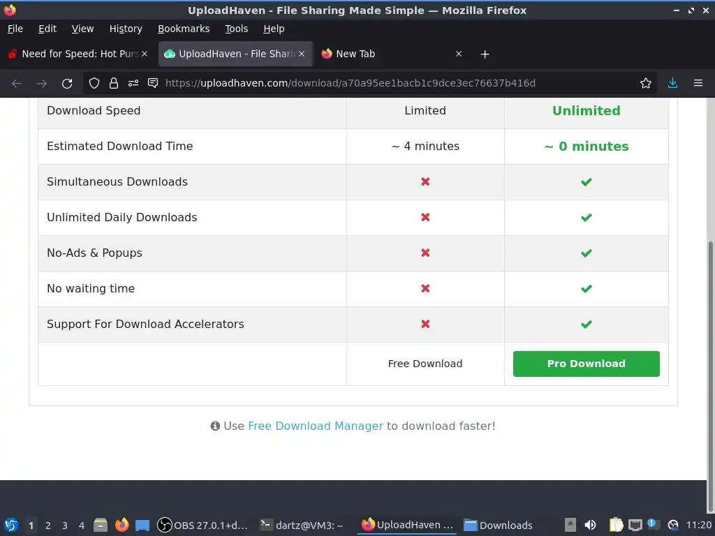The height and width of the screenshot is (536, 715).
Task: Click 'Support For Download Accelerators' label
Action: [x=145, y=324]
